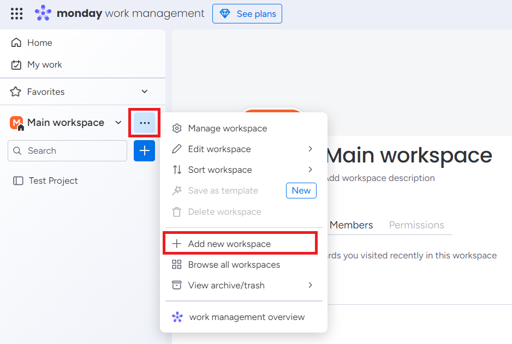The image size is (512, 344).
Task: Expand the View archive/trash submenu arrow
Action: (x=310, y=285)
